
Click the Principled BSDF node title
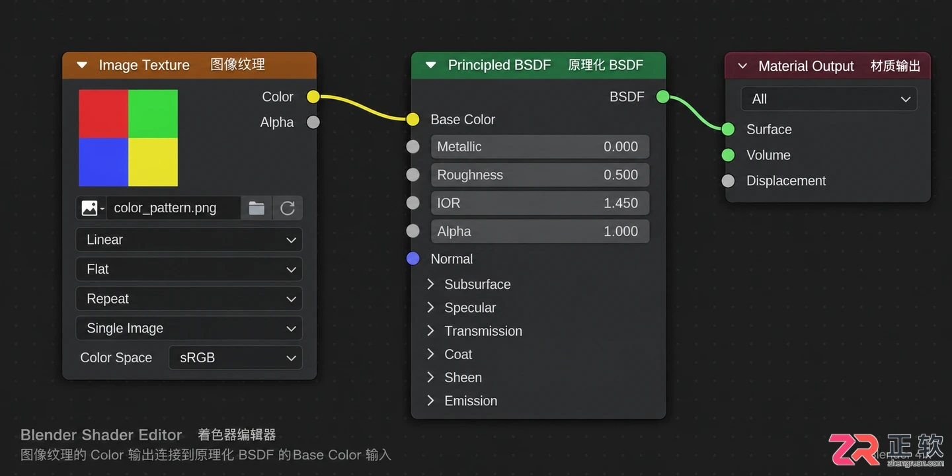pyautogui.click(x=499, y=65)
